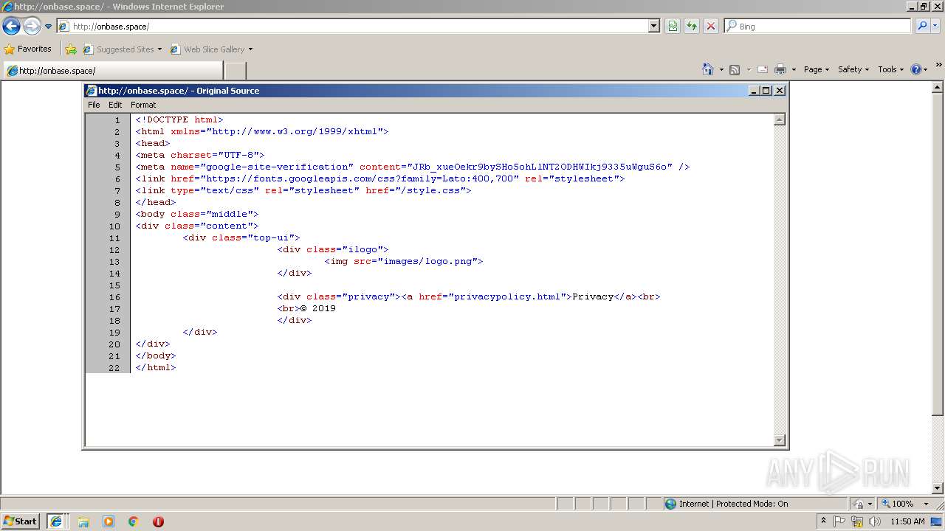The width and height of the screenshot is (945, 531).
Task: Click the line containing privacypolicy.html link
Action: coord(469,296)
